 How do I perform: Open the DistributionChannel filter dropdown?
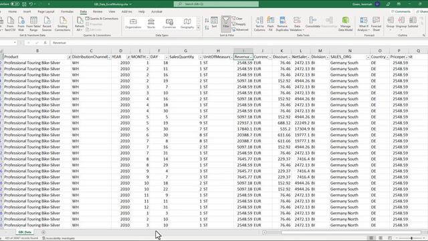coord(109,57)
